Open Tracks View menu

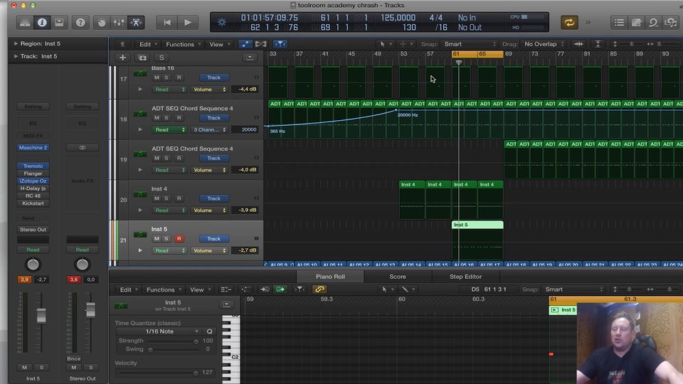coord(220,44)
